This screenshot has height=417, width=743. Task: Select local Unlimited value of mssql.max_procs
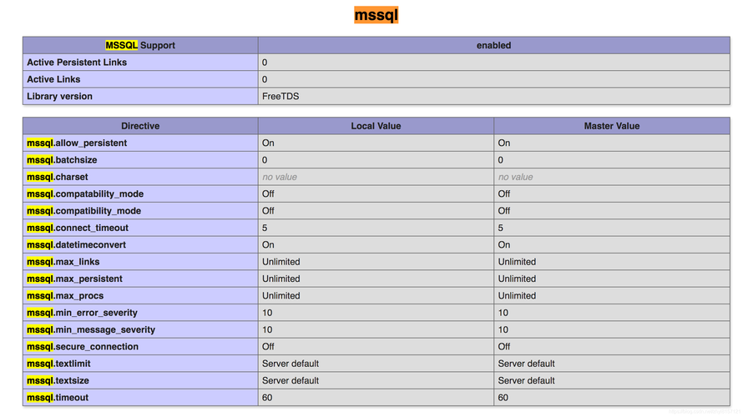[x=281, y=296]
